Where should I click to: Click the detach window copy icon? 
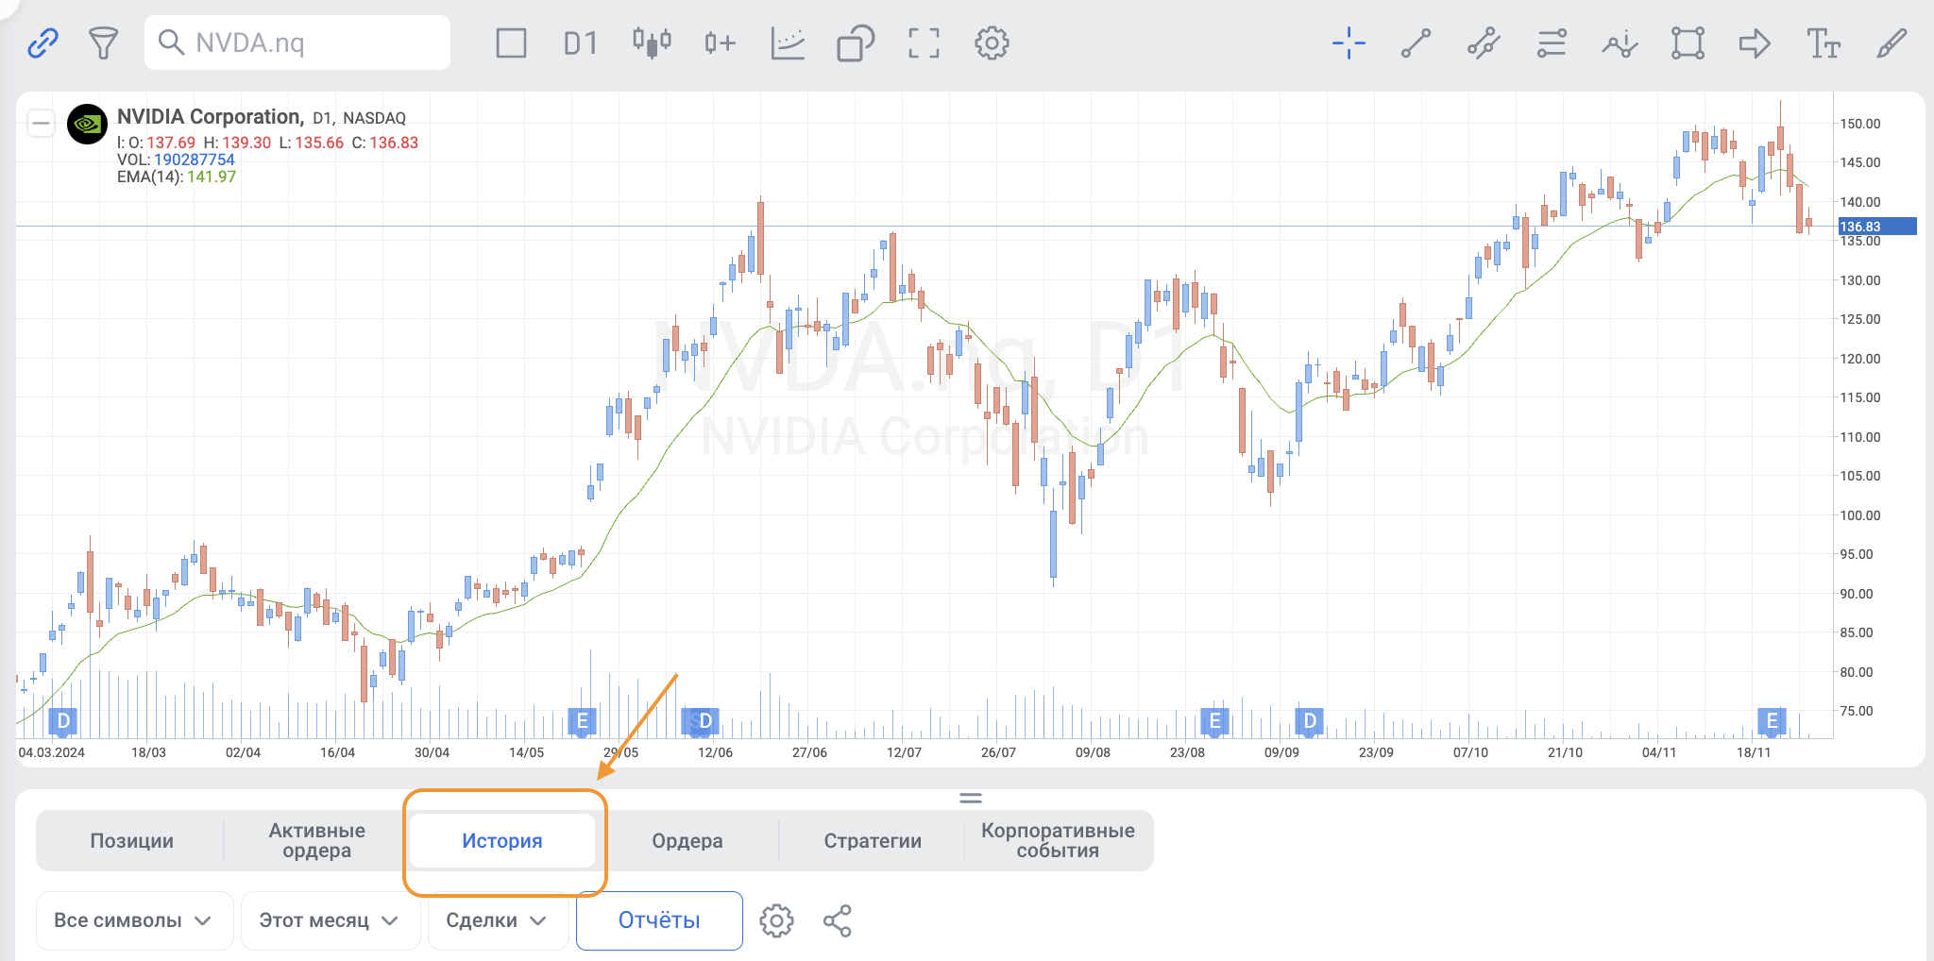(x=856, y=43)
